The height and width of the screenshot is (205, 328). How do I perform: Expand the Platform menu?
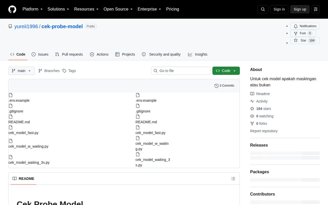[33, 9]
